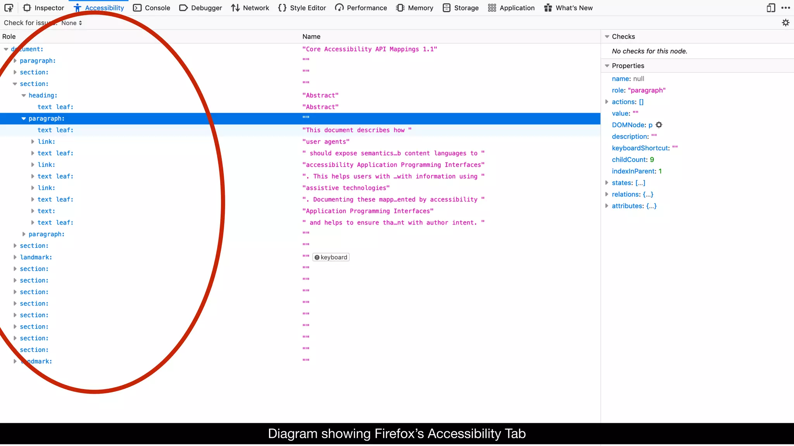794x446 pixels.
Task: Open the accessibility panel settings gear
Action: click(x=785, y=23)
